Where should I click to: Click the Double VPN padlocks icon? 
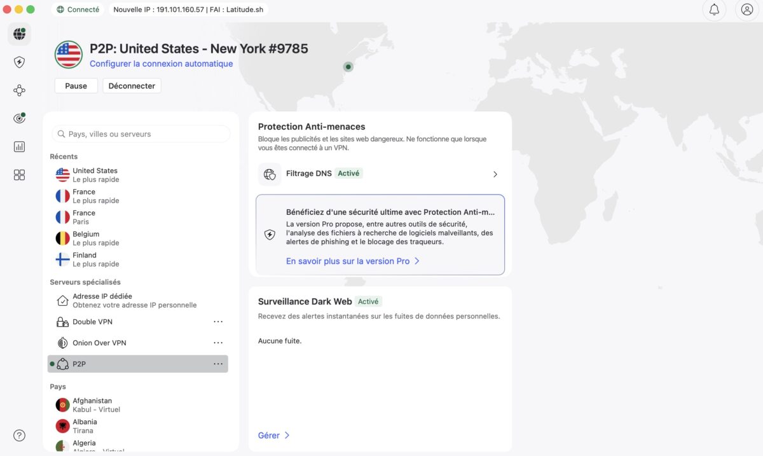62,322
